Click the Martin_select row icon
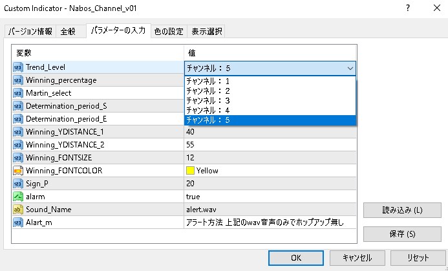 pyautogui.click(x=18, y=93)
